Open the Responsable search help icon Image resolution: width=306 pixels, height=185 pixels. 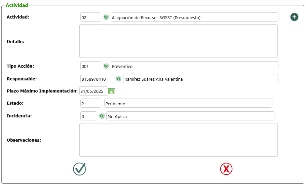[x=119, y=79]
